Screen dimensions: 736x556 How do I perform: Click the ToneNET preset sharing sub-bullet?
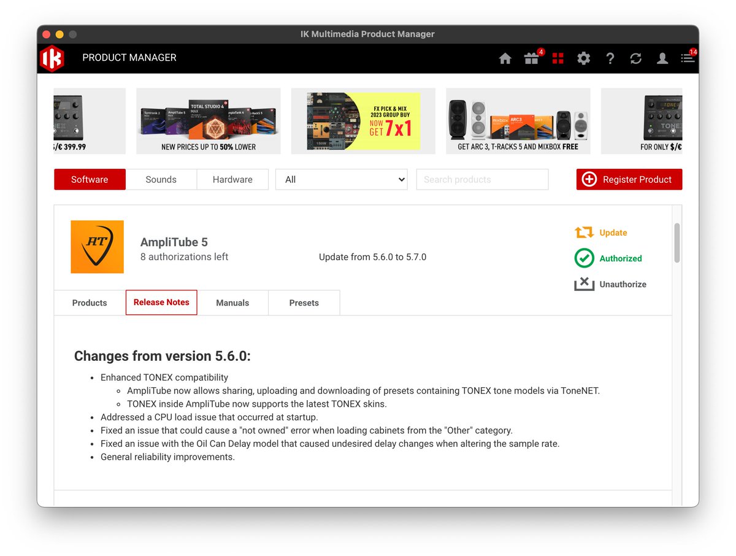coord(363,390)
